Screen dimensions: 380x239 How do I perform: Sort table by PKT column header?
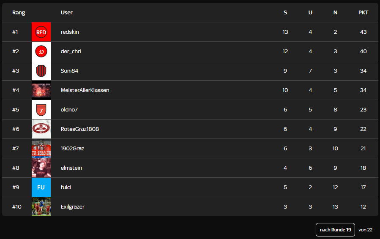[x=363, y=13]
